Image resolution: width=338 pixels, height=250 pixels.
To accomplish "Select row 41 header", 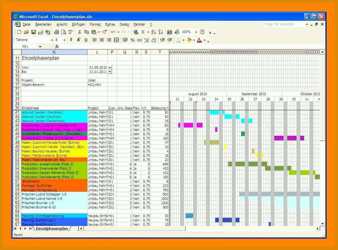I will click(x=17, y=112).
